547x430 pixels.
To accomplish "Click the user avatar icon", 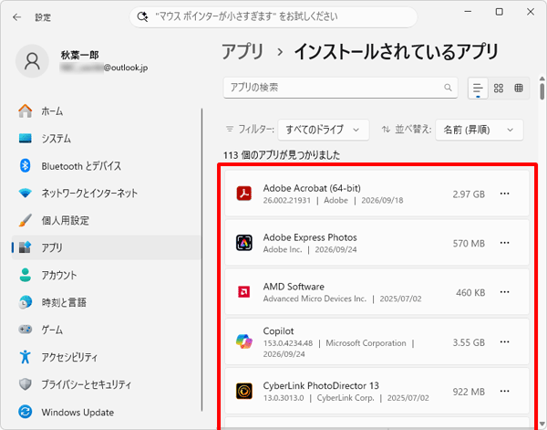I will point(32,61).
